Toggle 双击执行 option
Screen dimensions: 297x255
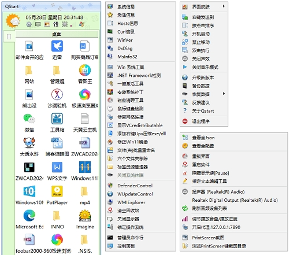tap(204, 50)
